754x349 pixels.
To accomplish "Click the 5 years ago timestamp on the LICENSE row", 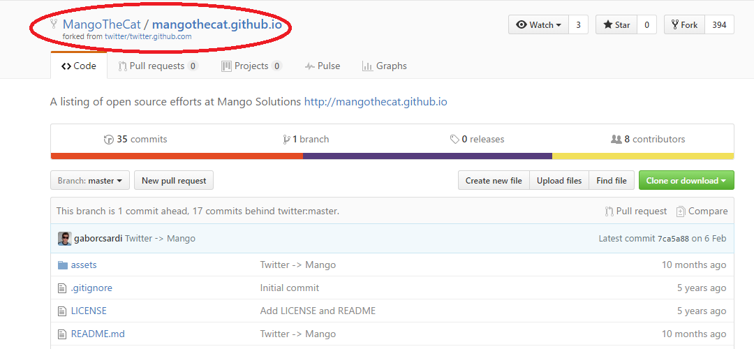I will click(702, 311).
